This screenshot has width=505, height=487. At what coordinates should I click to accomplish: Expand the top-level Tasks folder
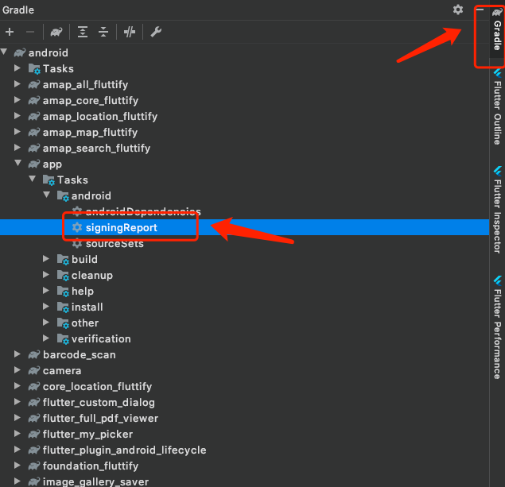click(17, 68)
